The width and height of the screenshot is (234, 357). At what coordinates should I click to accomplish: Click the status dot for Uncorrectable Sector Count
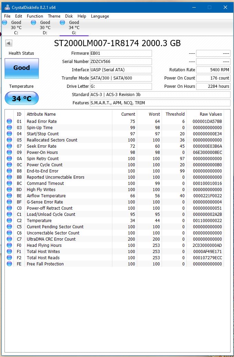(x=9, y=233)
